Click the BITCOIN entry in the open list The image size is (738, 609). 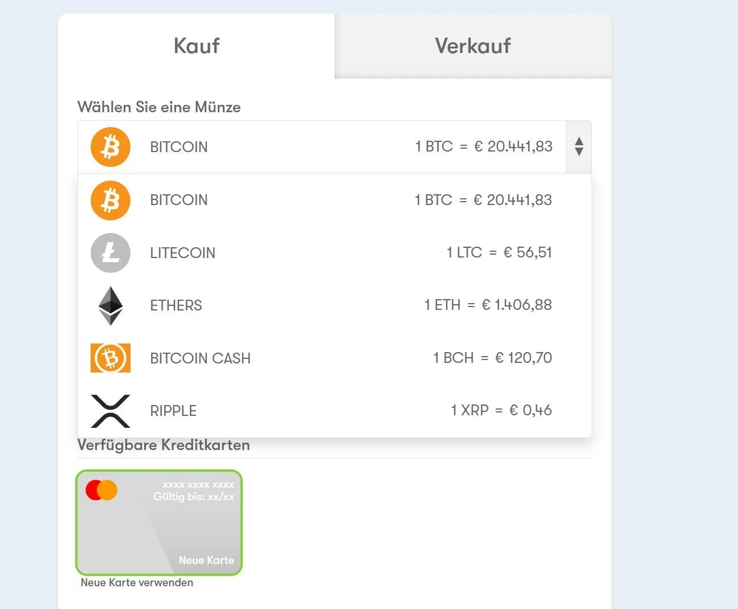(x=335, y=200)
